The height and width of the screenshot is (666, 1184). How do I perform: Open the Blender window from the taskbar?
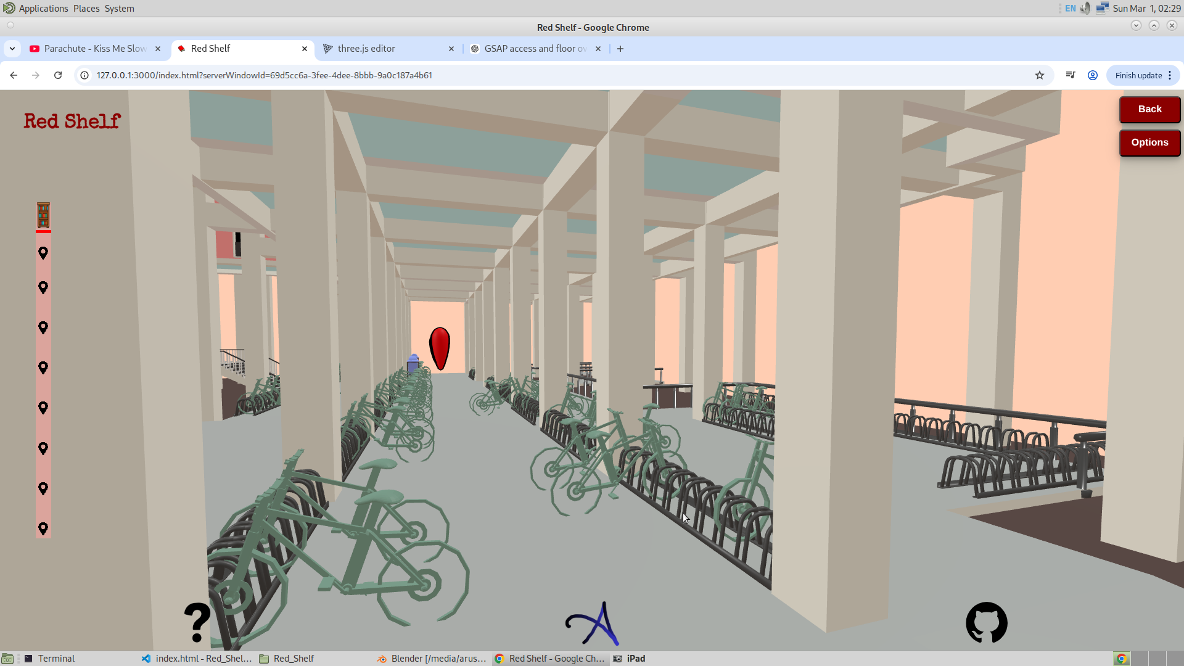[x=432, y=659]
